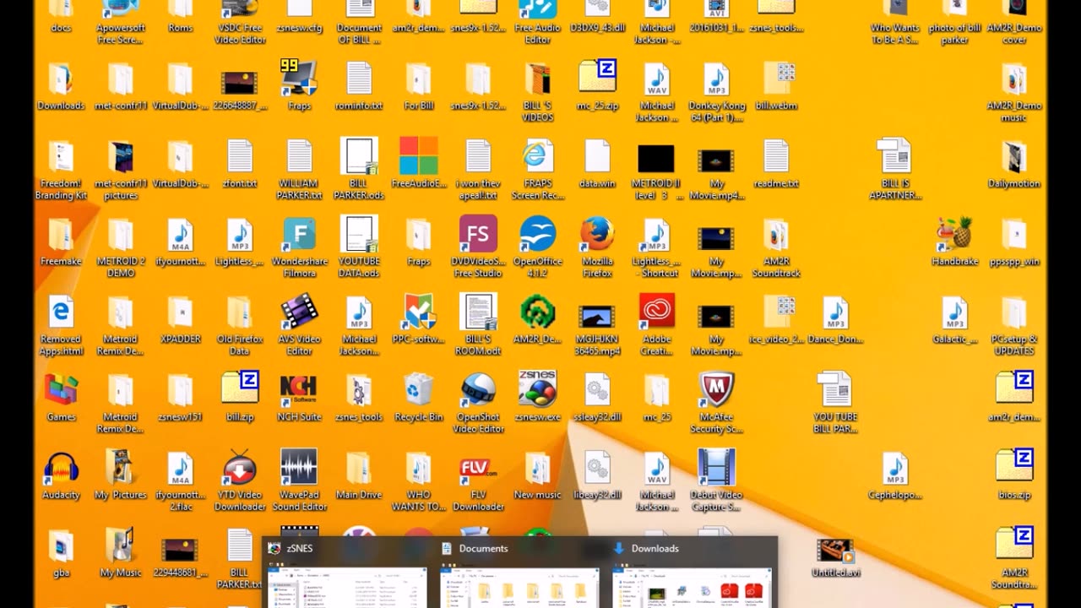Select the gba folder
Screen dimensions: 1081x608
(x=61, y=548)
